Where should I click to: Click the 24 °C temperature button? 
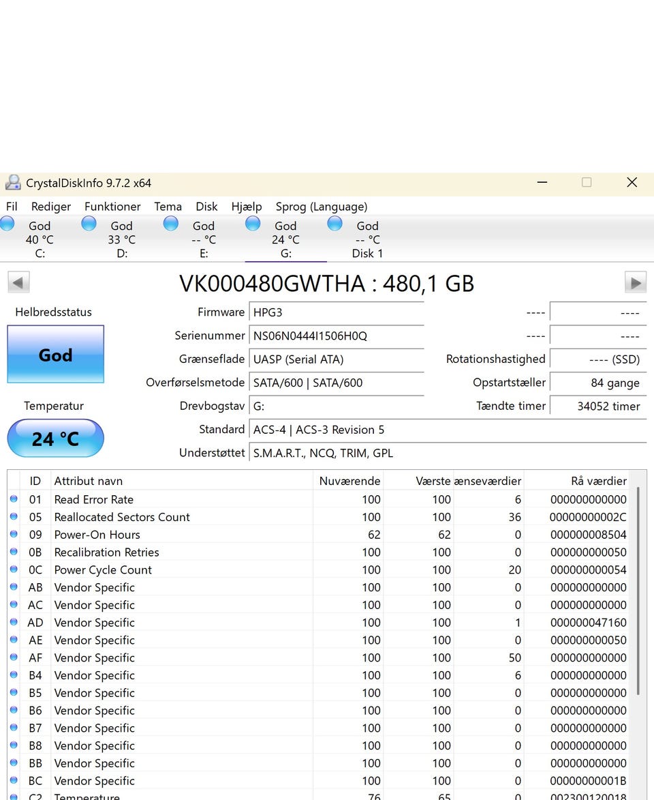coord(55,439)
